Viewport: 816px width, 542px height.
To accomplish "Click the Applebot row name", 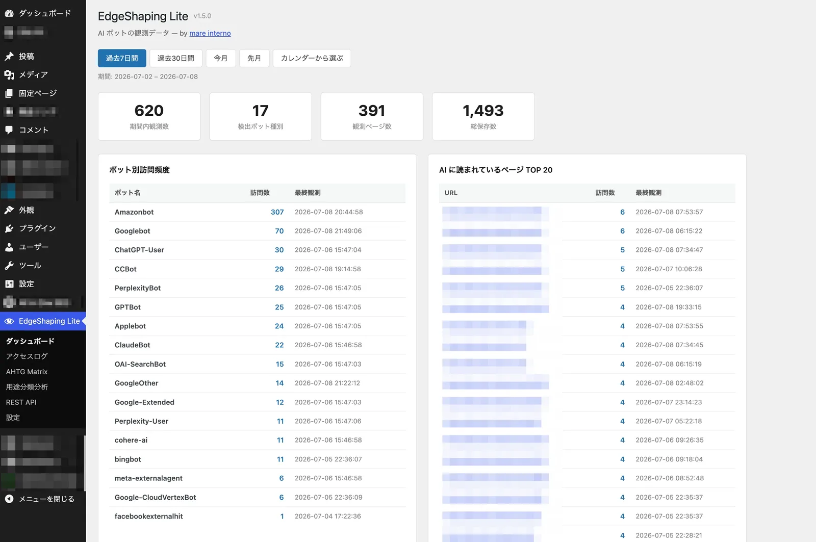I will coord(130,326).
